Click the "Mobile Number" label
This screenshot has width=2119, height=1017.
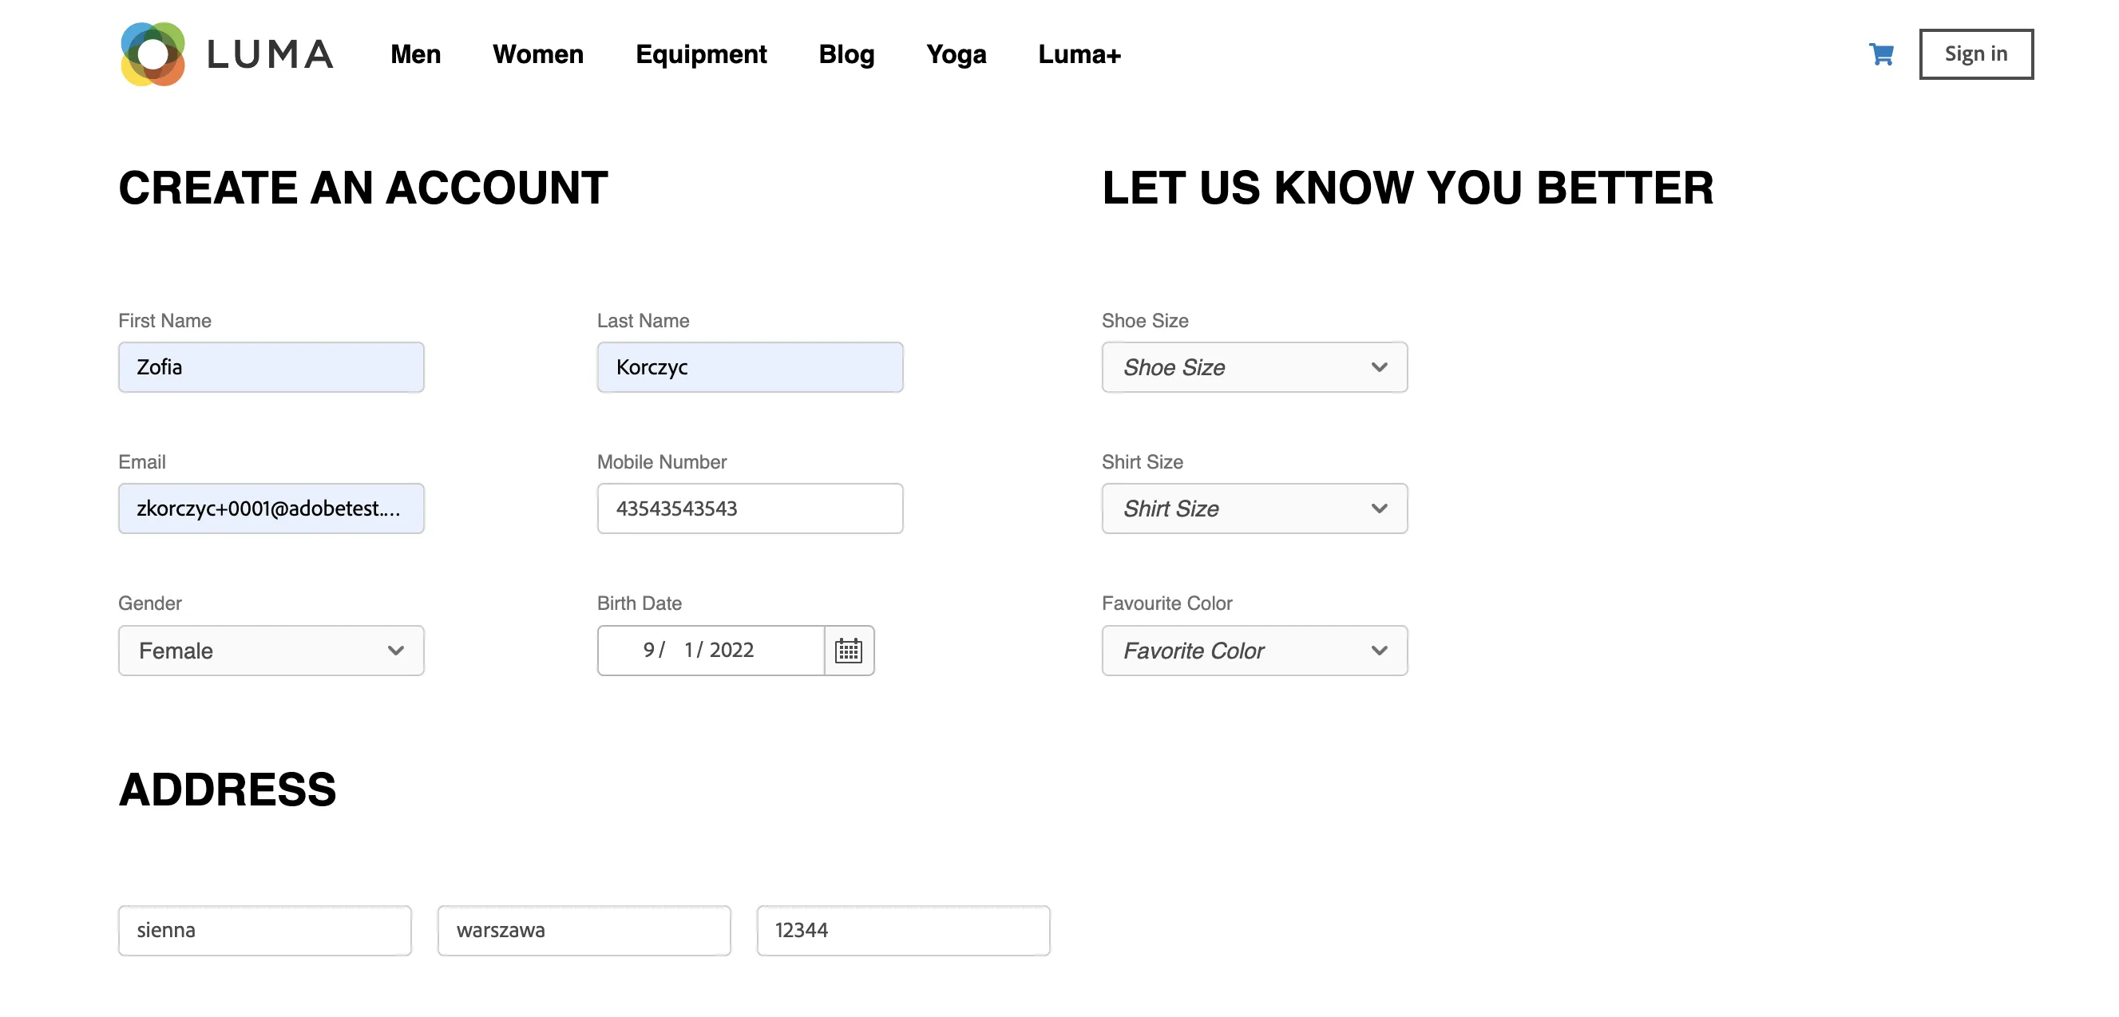coord(661,462)
